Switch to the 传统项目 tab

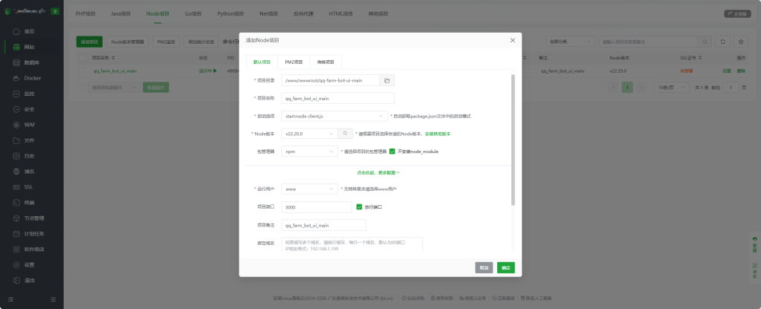click(x=326, y=62)
